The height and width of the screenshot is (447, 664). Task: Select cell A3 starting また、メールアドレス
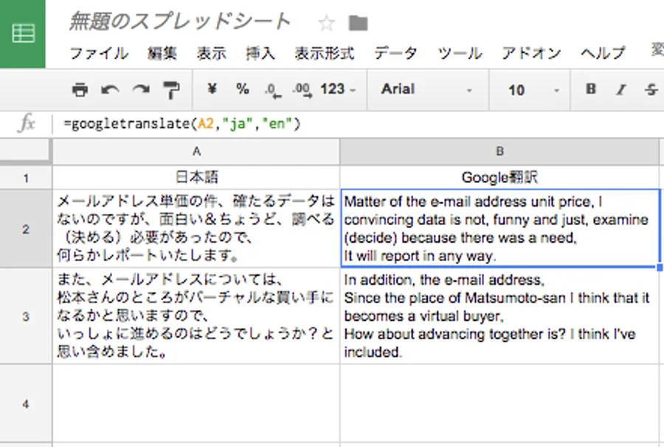196,316
